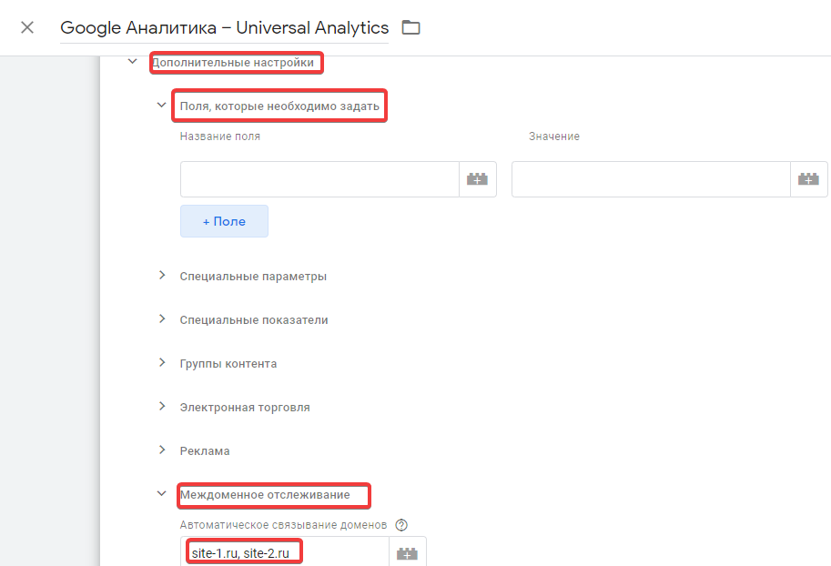Viewport: 831px width, 566px height.
Task: Insert variable for Название поля field
Action: click(478, 179)
